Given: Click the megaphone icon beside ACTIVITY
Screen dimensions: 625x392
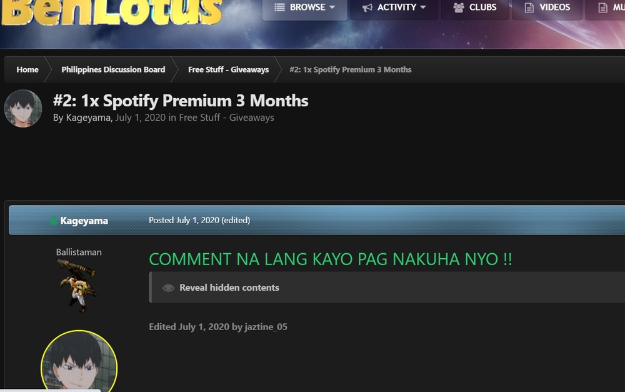Looking at the screenshot, I should coord(367,8).
